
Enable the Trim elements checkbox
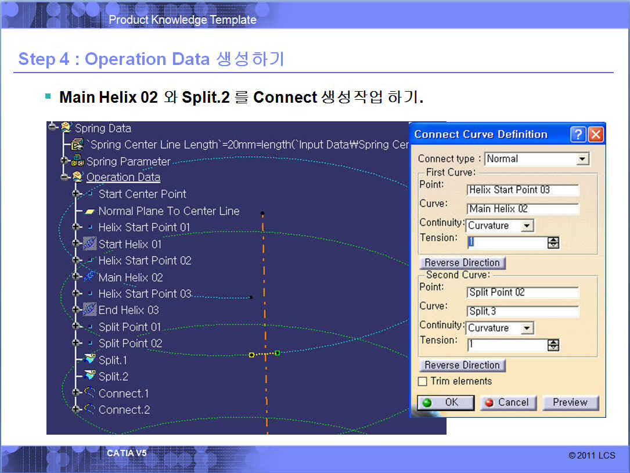click(423, 381)
